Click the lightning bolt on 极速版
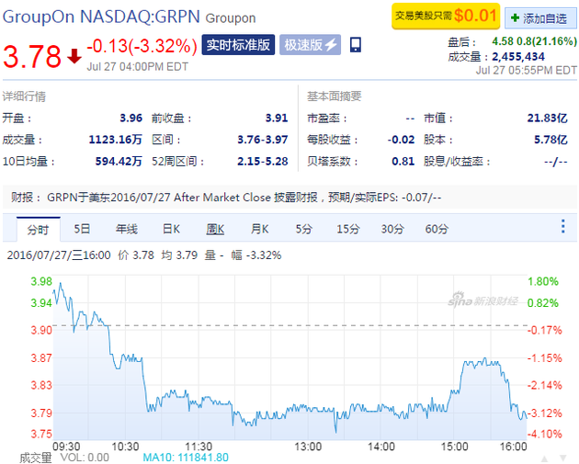579x464 pixels. [331, 45]
